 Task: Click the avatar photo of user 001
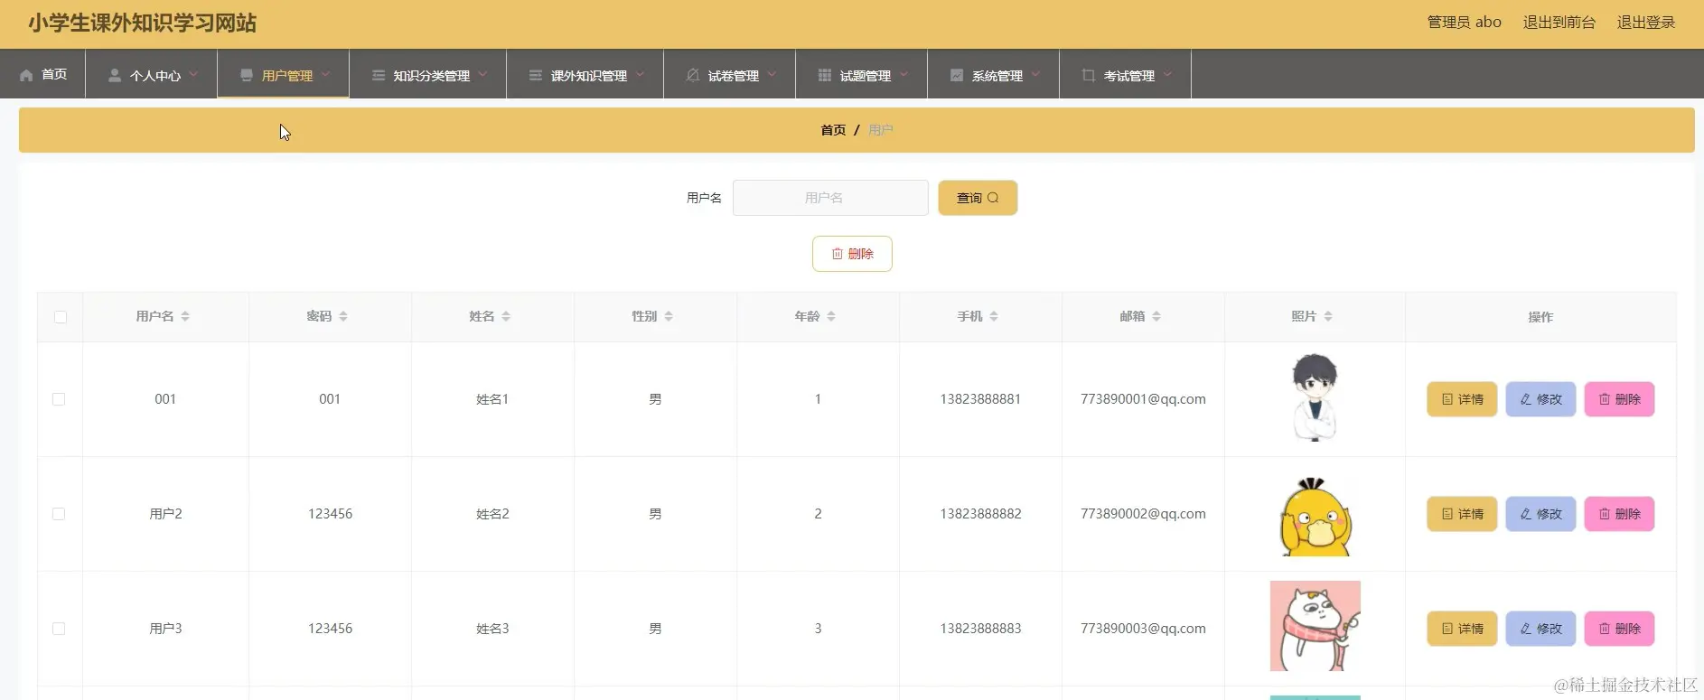(x=1315, y=398)
